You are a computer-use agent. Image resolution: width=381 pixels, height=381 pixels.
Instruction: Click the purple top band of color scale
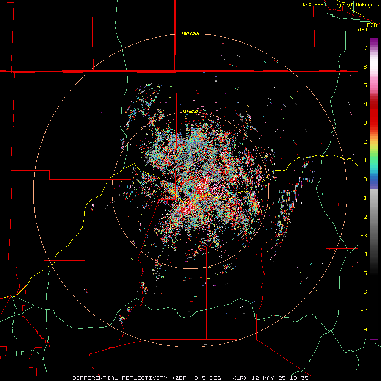coord(374,41)
